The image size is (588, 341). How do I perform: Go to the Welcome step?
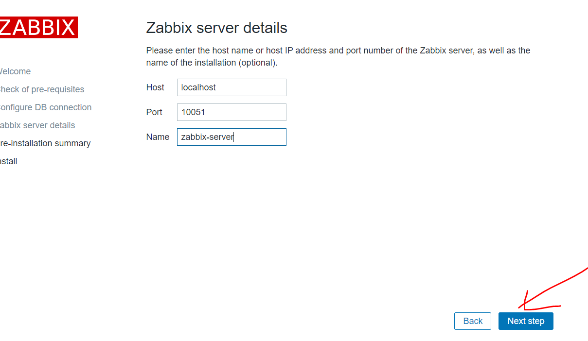click(x=15, y=71)
